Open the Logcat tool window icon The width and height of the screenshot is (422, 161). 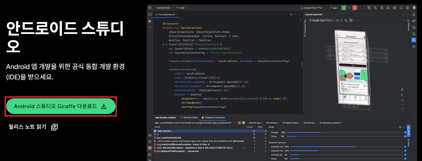pyautogui.click(x=150, y=135)
